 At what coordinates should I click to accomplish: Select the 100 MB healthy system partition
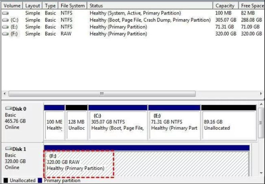tap(54, 125)
